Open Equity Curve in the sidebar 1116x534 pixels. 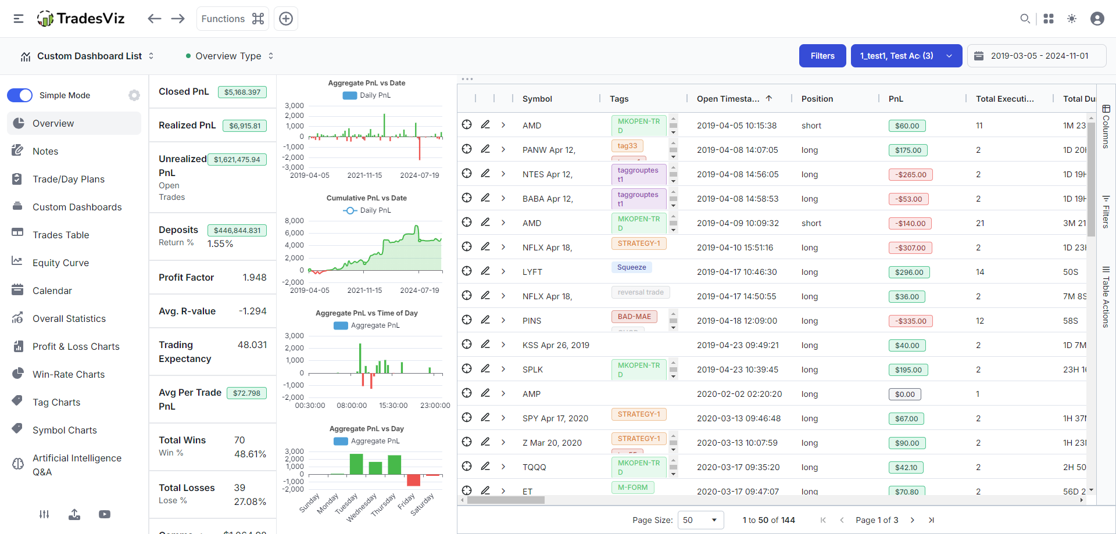click(x=74, y=263)
